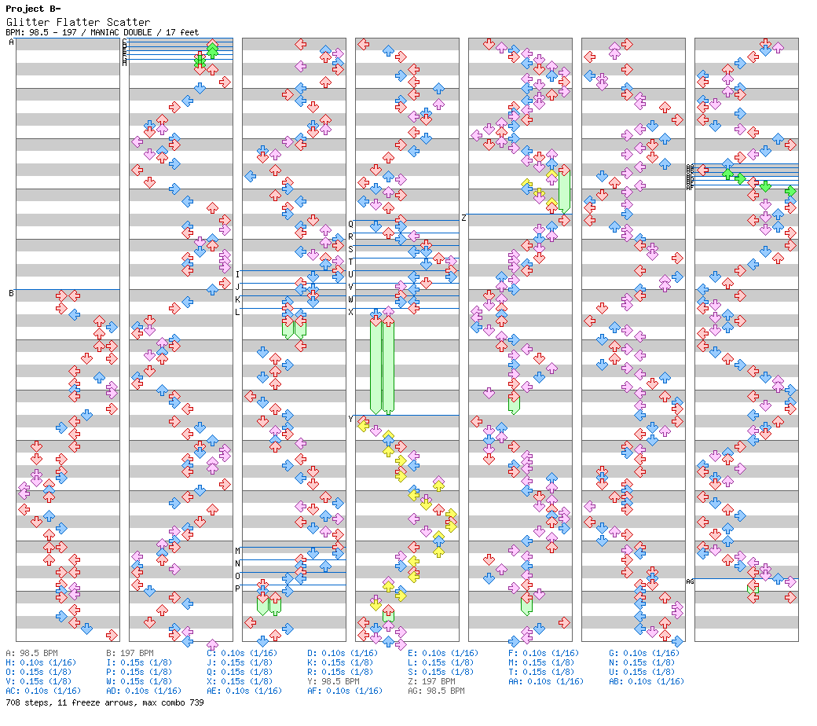Click the 'A' marker beside the first chart column

(x=12, y=42)
